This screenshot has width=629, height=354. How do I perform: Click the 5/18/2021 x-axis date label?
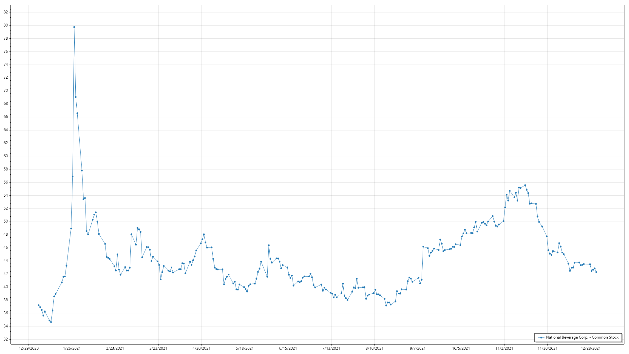(x=245, y=348)
